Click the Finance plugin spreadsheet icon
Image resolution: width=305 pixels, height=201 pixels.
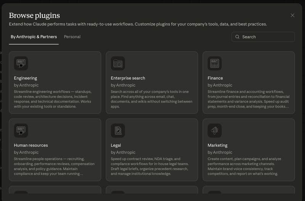[215, 63]
